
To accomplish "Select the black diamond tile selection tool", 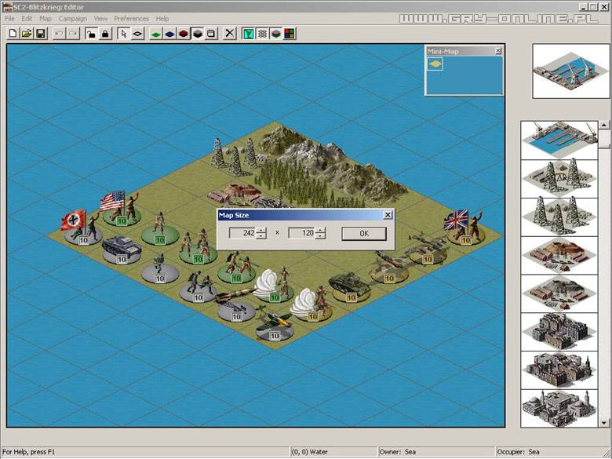I will [137, 34].
